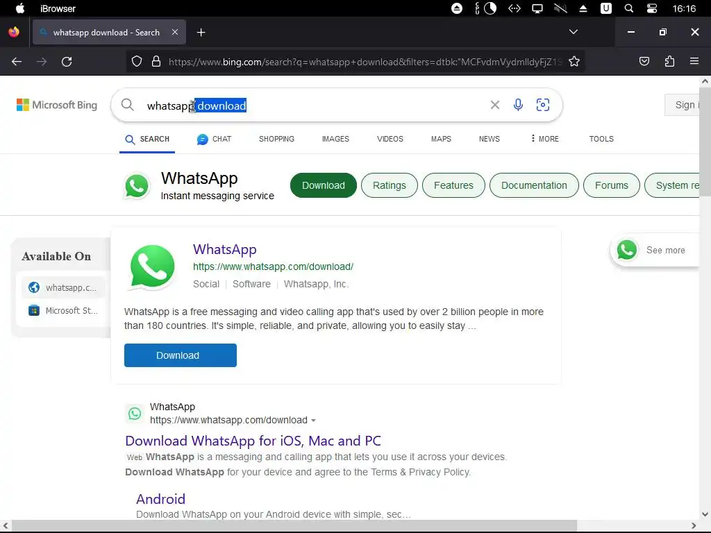The height and width of the screenshot is (533, 711).
Task: Select the Features pill
Action: (453, 185)
